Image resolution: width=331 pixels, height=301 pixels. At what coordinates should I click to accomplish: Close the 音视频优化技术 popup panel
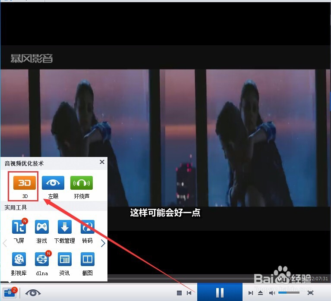click(x=102, y=162)
